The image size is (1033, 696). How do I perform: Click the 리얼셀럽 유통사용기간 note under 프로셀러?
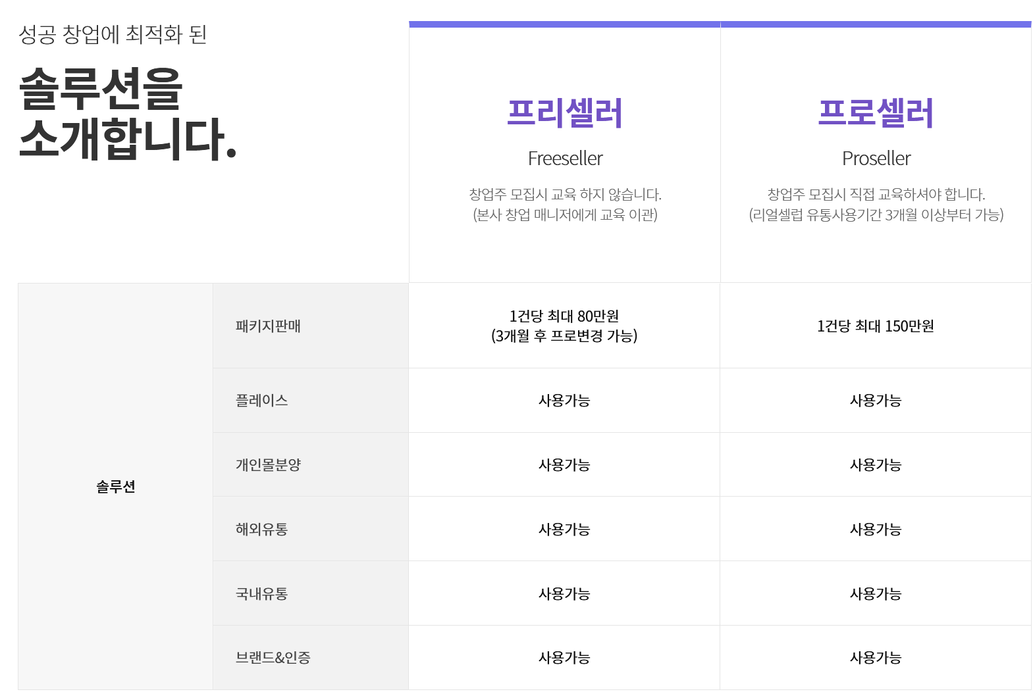876,215
